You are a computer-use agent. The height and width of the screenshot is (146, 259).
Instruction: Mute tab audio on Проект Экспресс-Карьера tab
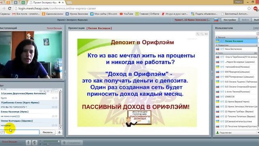point(59,2)
